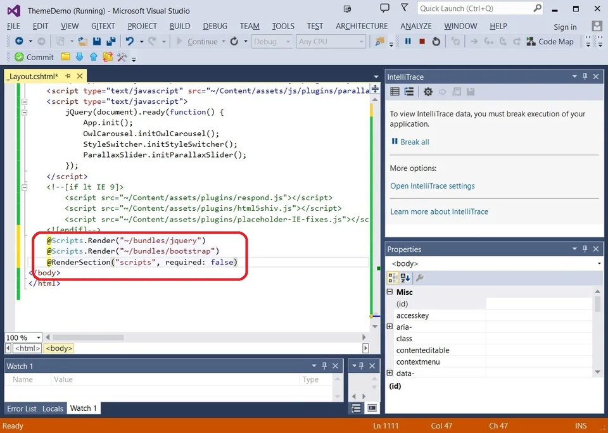
Task: Select the Watch 1 tab
Action: pos(84,408)
